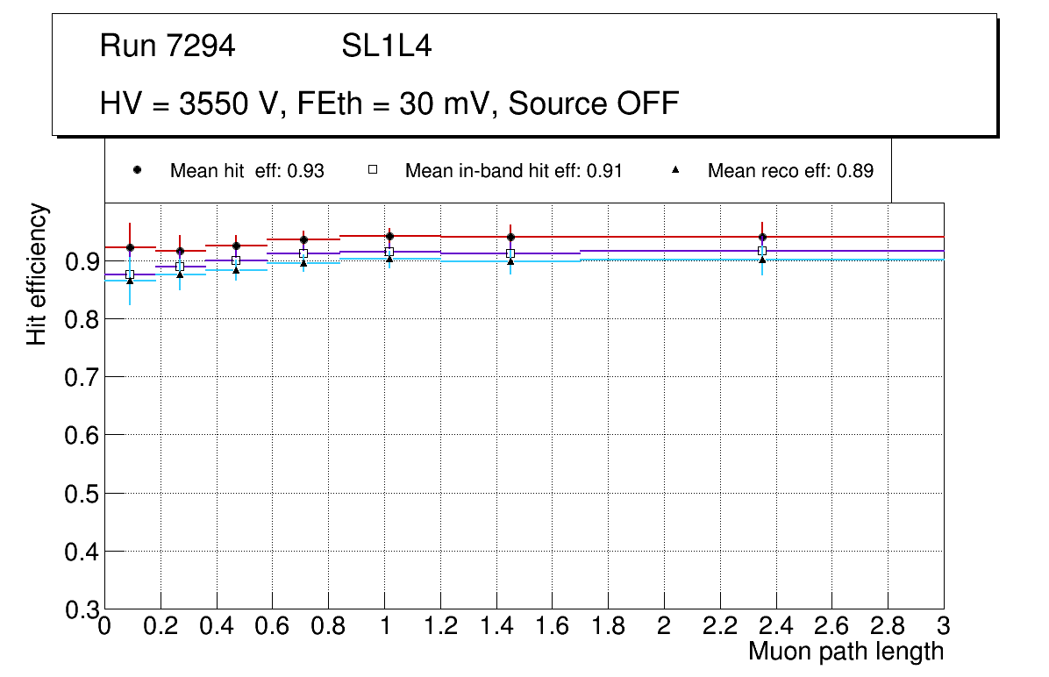Click the 'Mean hit eff: 0.93' legend label
Viewport: 1049px width, 677px height.
(246, 171)
